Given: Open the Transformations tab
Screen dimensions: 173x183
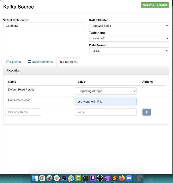Looking at the screenshot, I should (x=40, y=62).
